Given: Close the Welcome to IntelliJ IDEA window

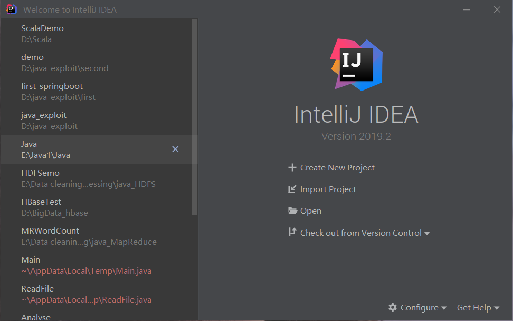Looking at the screenshot, I should tap(497, 10).
